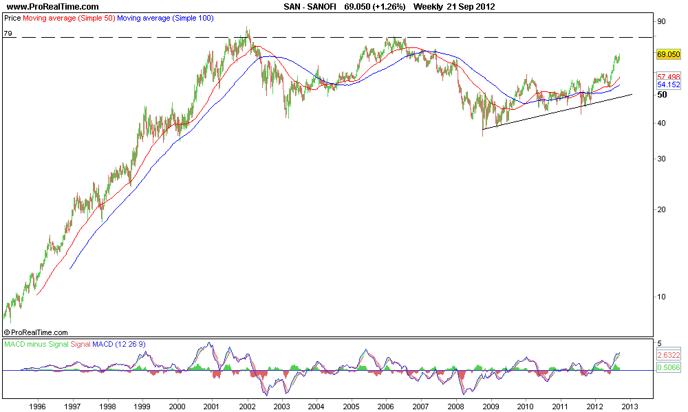Click the black rising trendline from 2009
The width and height of the screenshot is (688, 412).
pyautogui.click(x=557, y=112)
